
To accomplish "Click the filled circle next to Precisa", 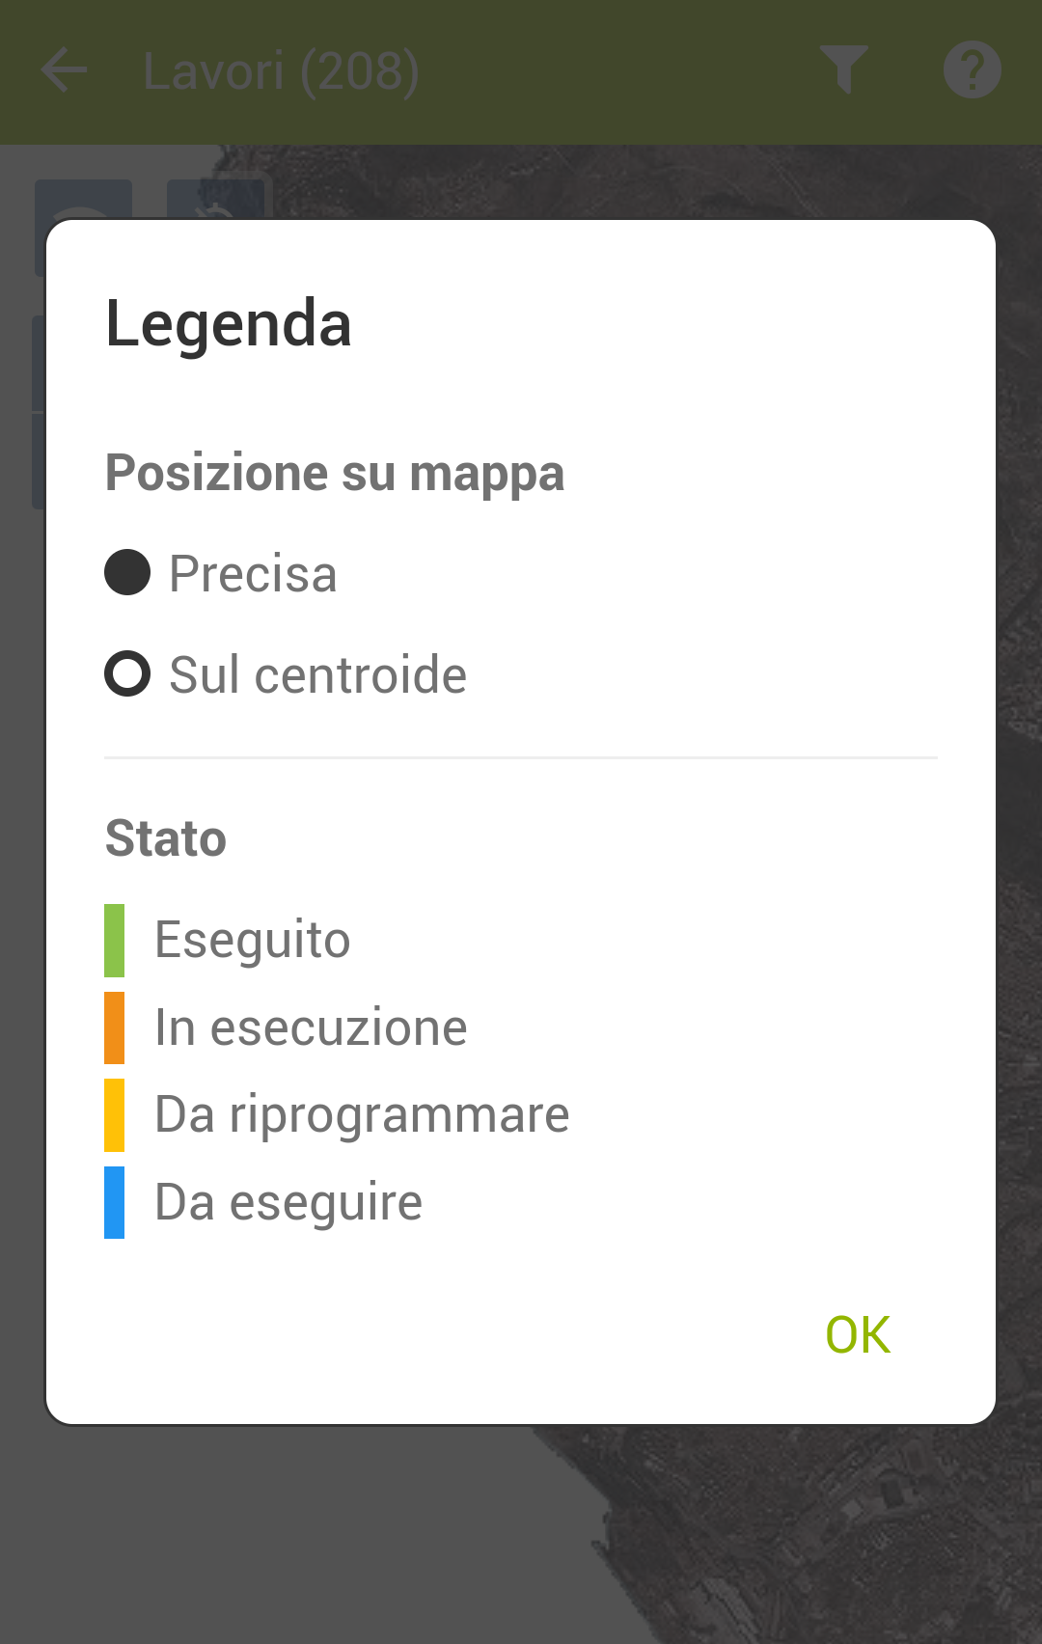I will pyautogui.click(x=127, y=573).
